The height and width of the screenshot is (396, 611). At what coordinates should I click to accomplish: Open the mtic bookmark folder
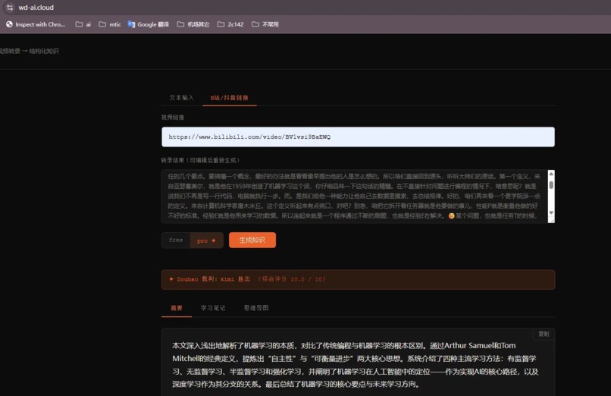pos(109,24)
